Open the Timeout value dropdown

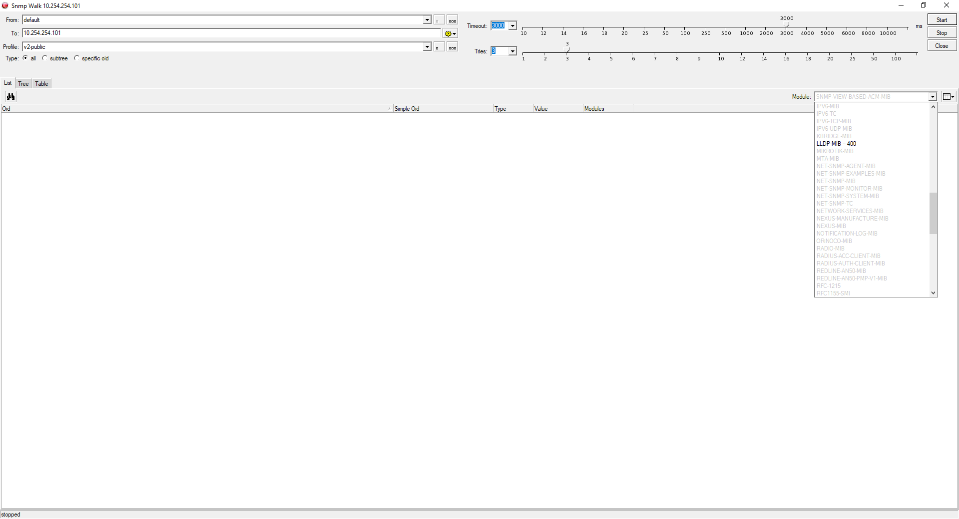click(512, 26)
